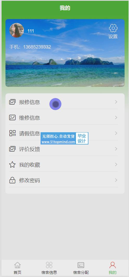Screen dimensions: 129x277
Task: Click the lock icon for 修改密码
Action: [12, 180]
